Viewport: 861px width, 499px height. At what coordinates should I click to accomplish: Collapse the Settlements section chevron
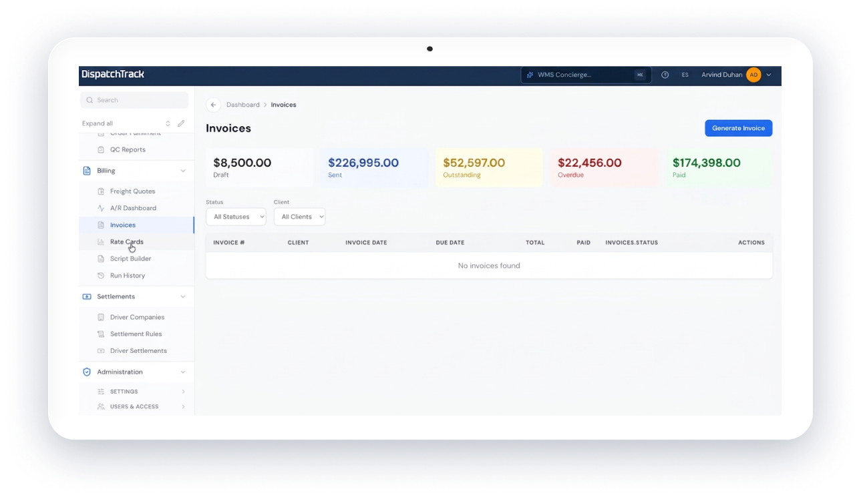click(183, 297)
